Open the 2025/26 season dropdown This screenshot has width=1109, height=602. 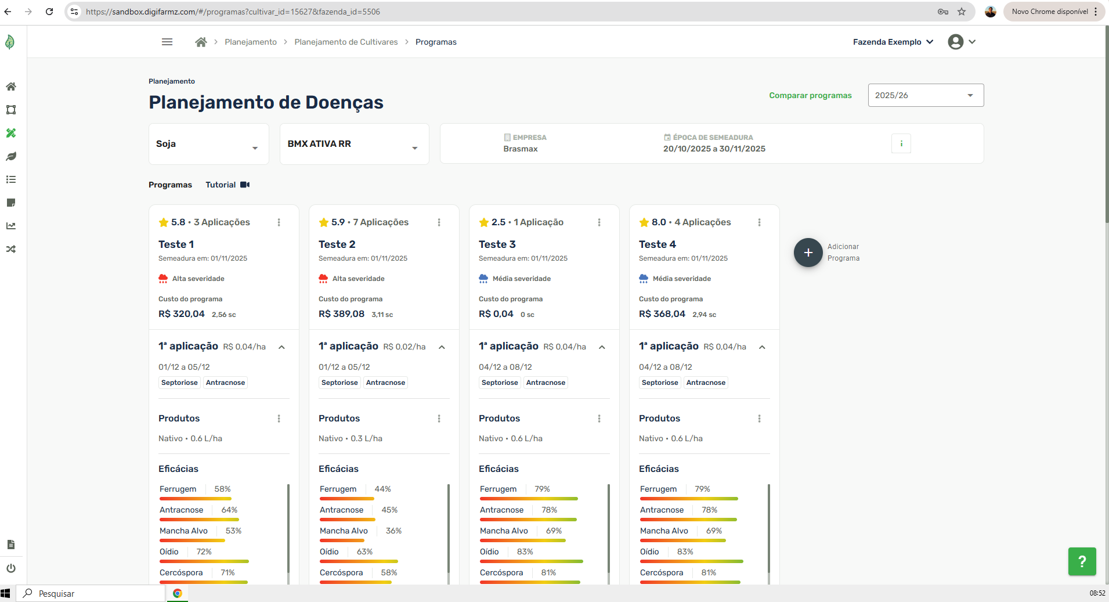[925, 95]
